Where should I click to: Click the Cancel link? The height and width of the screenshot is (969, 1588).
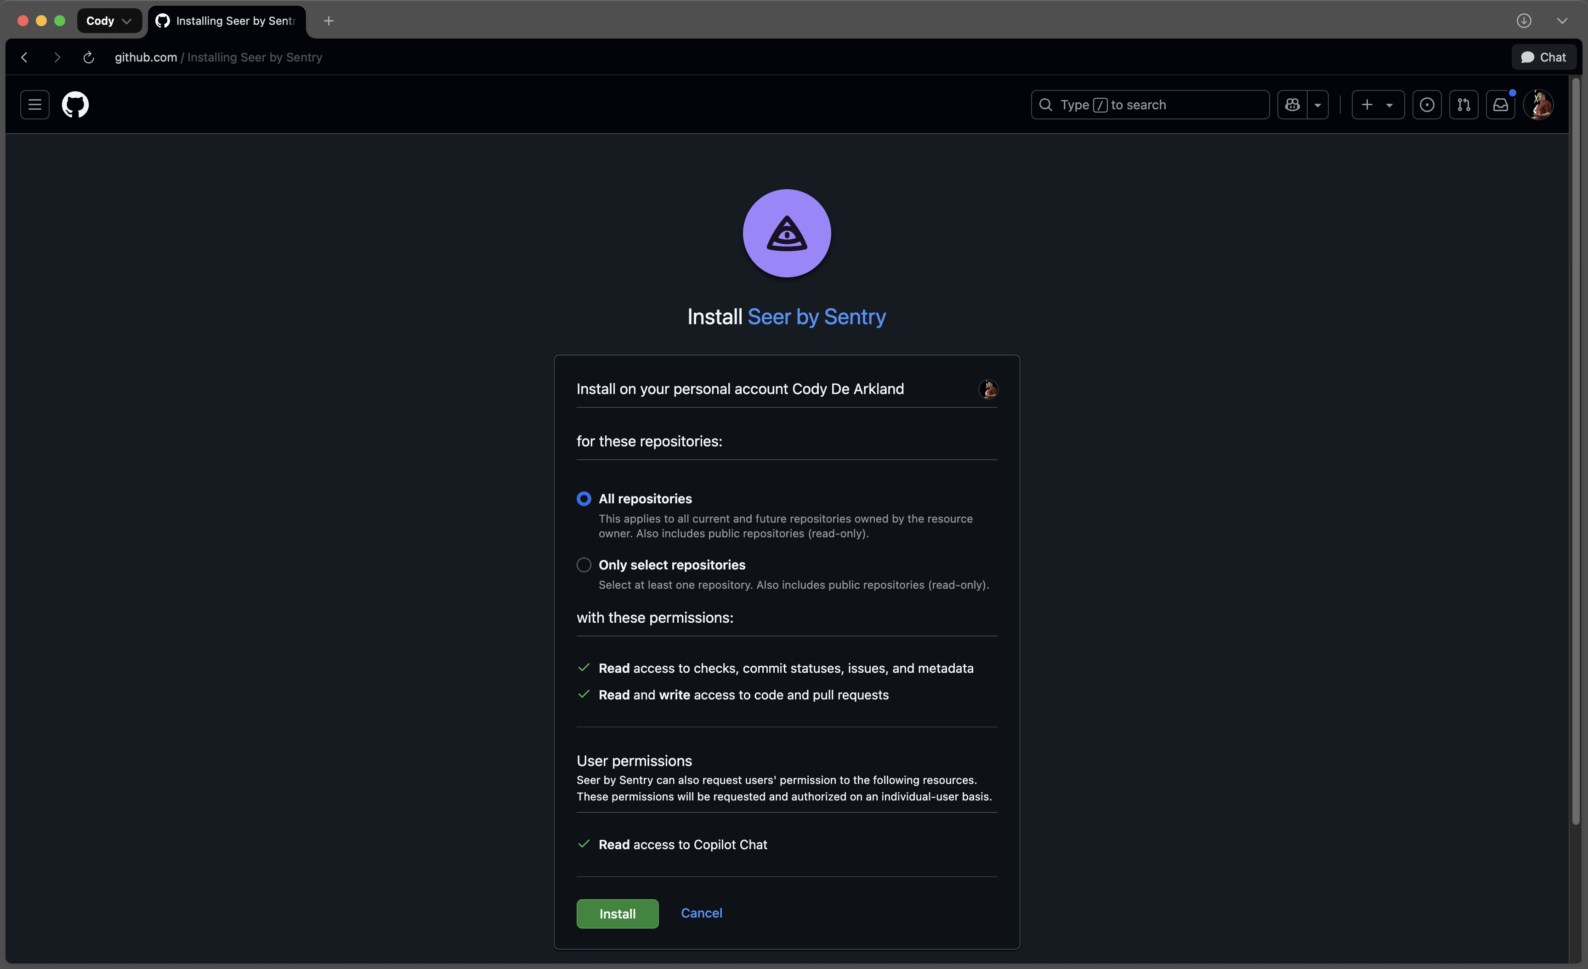point(701,913)
